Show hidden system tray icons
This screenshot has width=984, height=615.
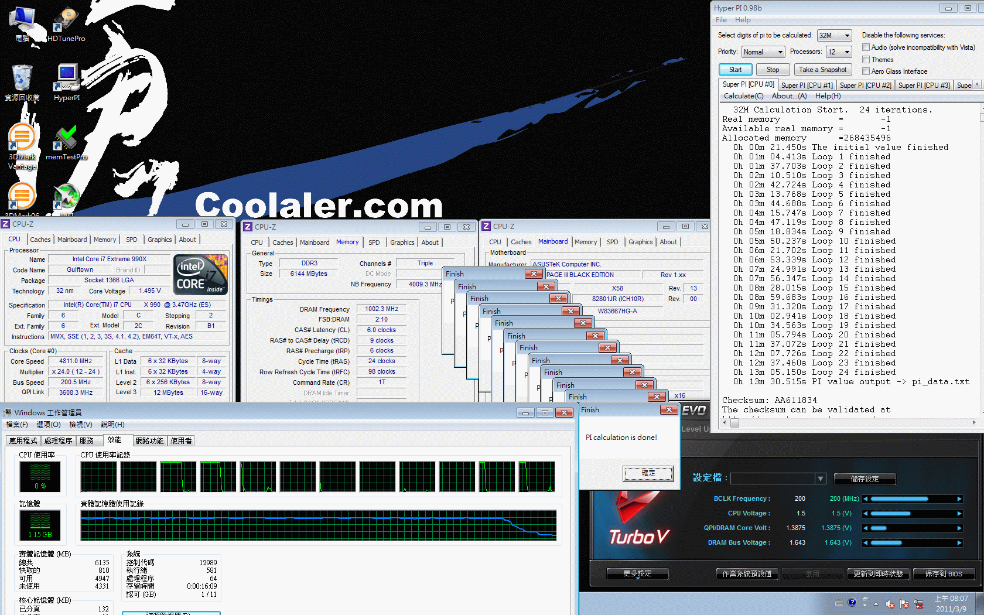pyautogui.click(x=876, y=604)
